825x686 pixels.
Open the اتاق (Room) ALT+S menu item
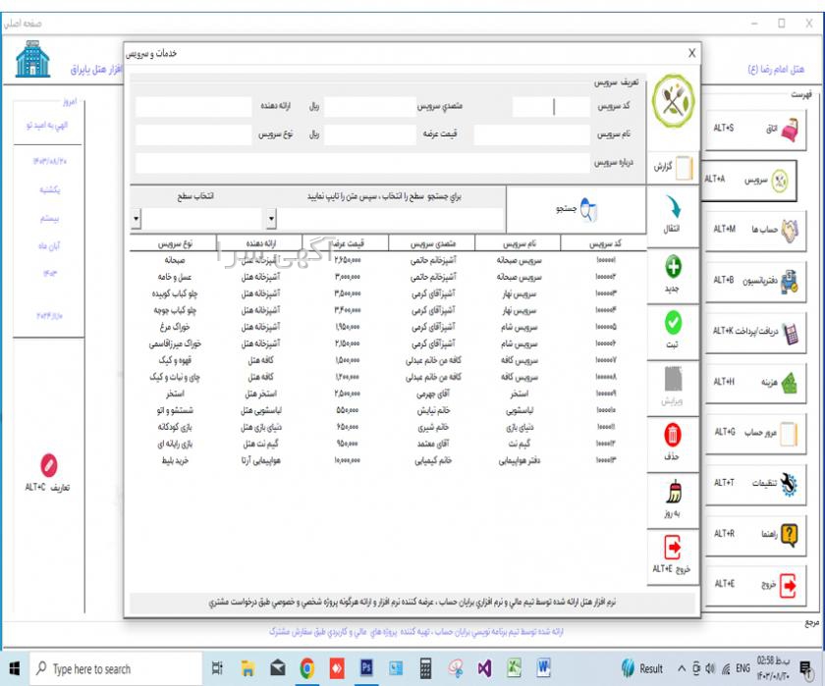[x=750, y=129]
